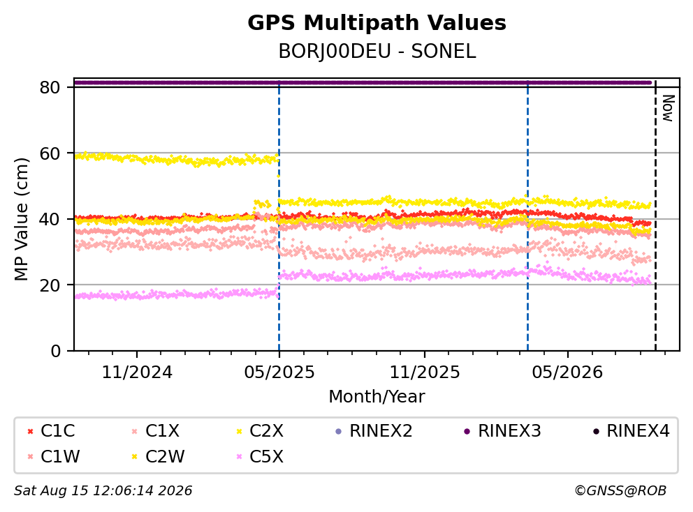693x512 pixels.
Task: Click the chart title GPS Multipath Values
Action: 377,23
